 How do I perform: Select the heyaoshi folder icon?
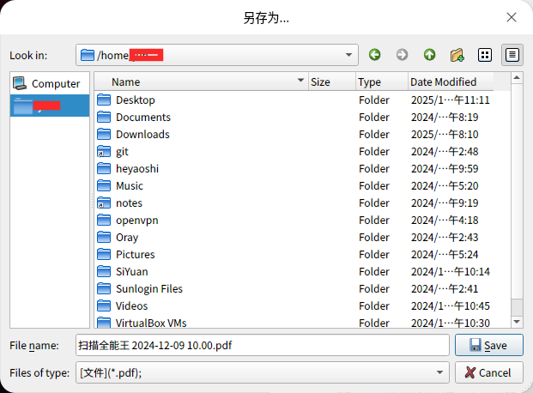[x=104, y=169]
